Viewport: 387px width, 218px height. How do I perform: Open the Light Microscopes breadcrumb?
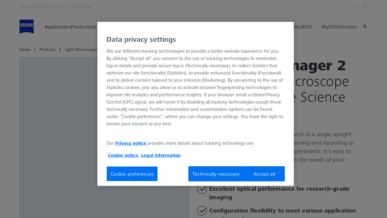click(x=81, y=49)
